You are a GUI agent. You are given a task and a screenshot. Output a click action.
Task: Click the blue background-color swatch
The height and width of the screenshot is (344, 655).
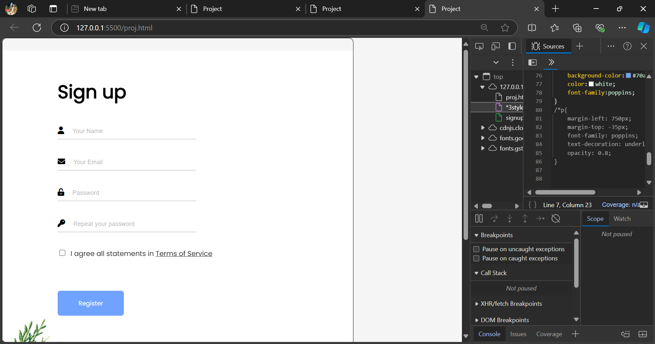point(628,75)
